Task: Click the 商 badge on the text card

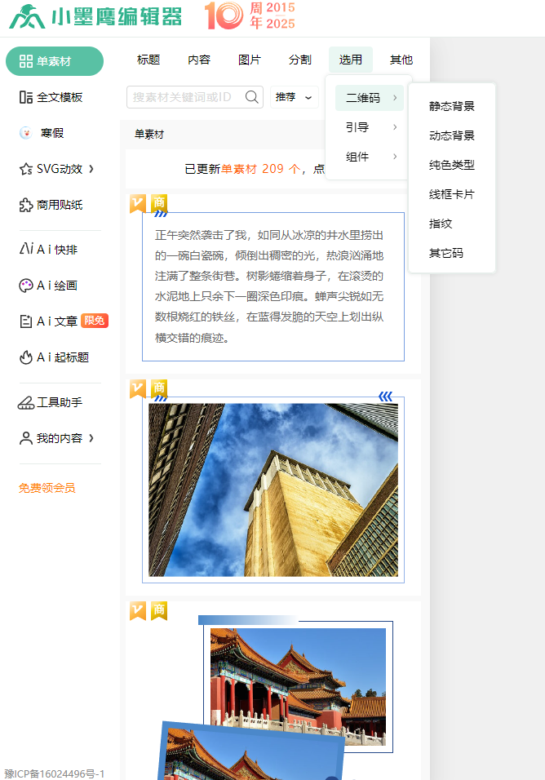Action: coord(159,202)
